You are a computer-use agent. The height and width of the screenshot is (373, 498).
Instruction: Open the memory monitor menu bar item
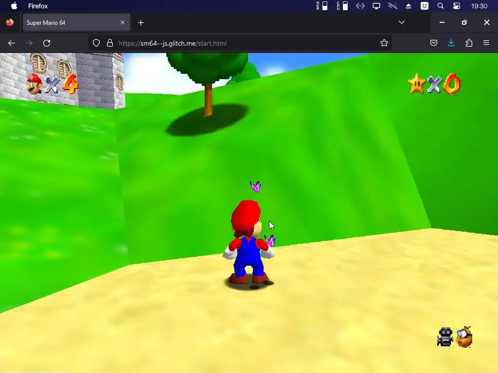tap(322, 6)
